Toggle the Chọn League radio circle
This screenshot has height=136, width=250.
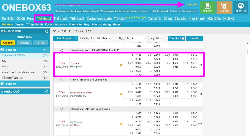[76, 38]
